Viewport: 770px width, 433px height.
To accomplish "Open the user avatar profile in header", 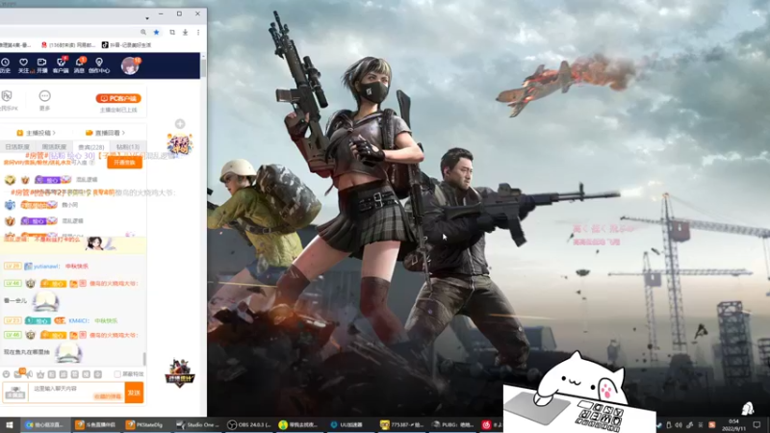I will [130, 65].
